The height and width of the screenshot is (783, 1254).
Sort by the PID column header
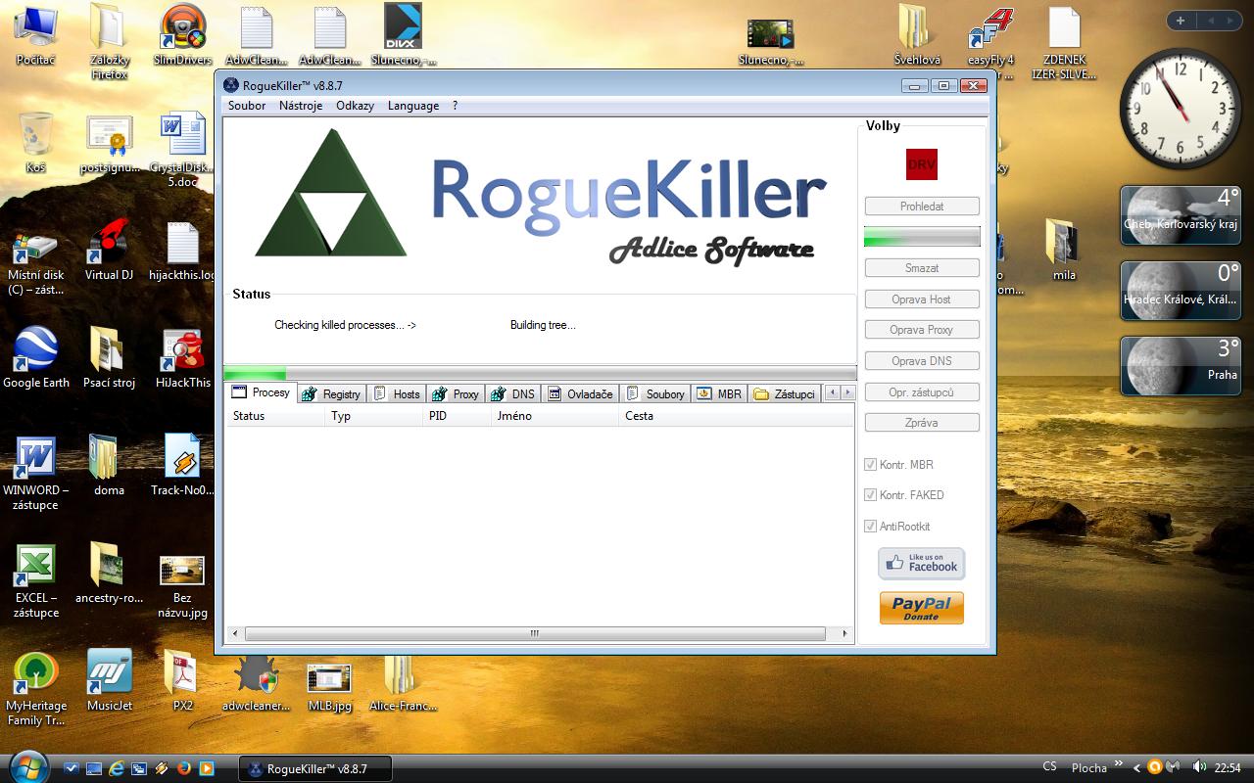tap(457, 416)
